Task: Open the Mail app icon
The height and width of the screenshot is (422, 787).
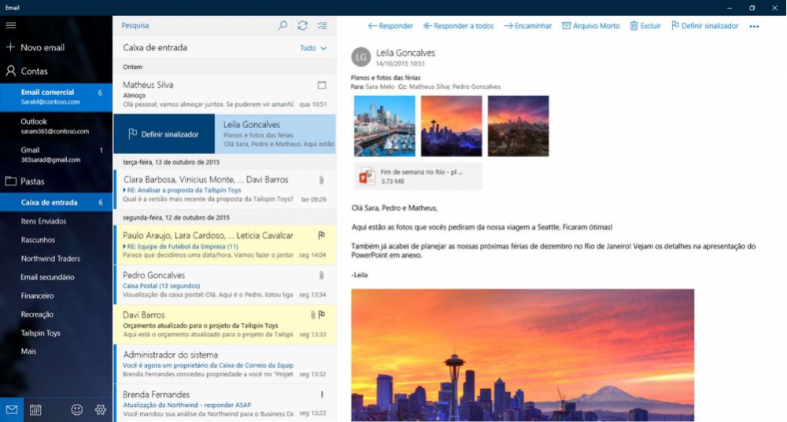Action: tap(12, 409)
